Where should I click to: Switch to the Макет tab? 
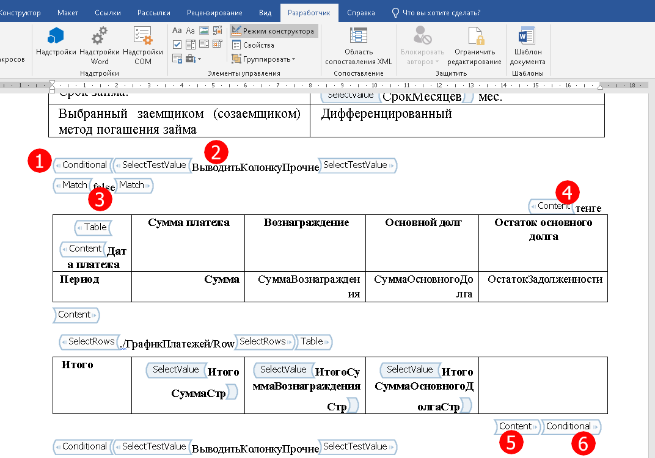pos(68,13)
